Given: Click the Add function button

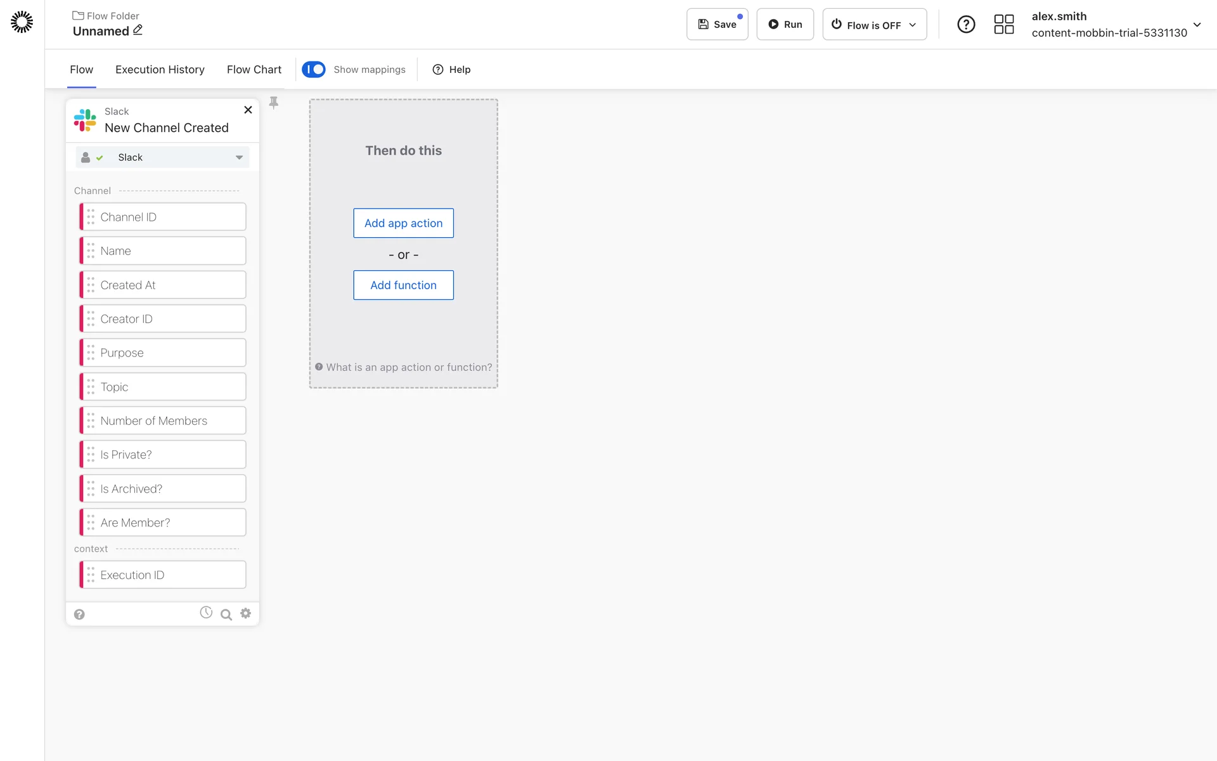Looking at the screenshot, I should coord(403,285).
